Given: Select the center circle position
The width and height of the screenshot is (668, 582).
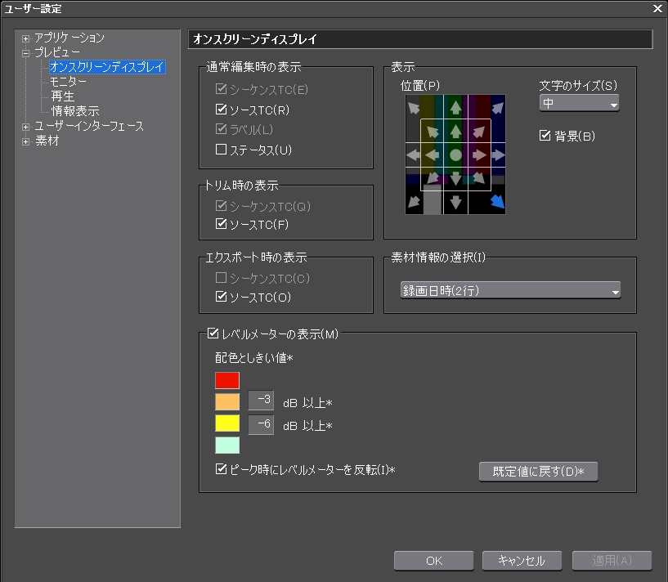Looking at the screenshot, I should (455, 154).
